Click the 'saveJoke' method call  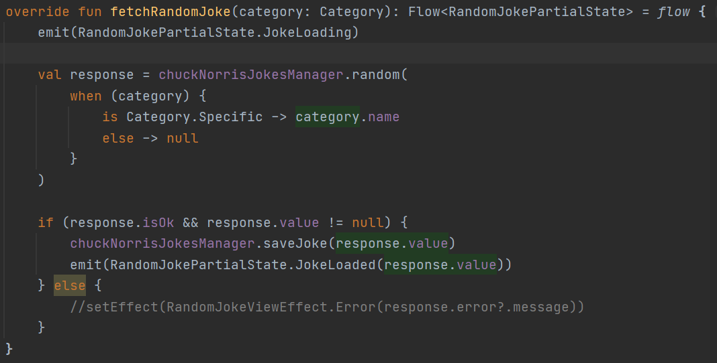tap(295, 244)
